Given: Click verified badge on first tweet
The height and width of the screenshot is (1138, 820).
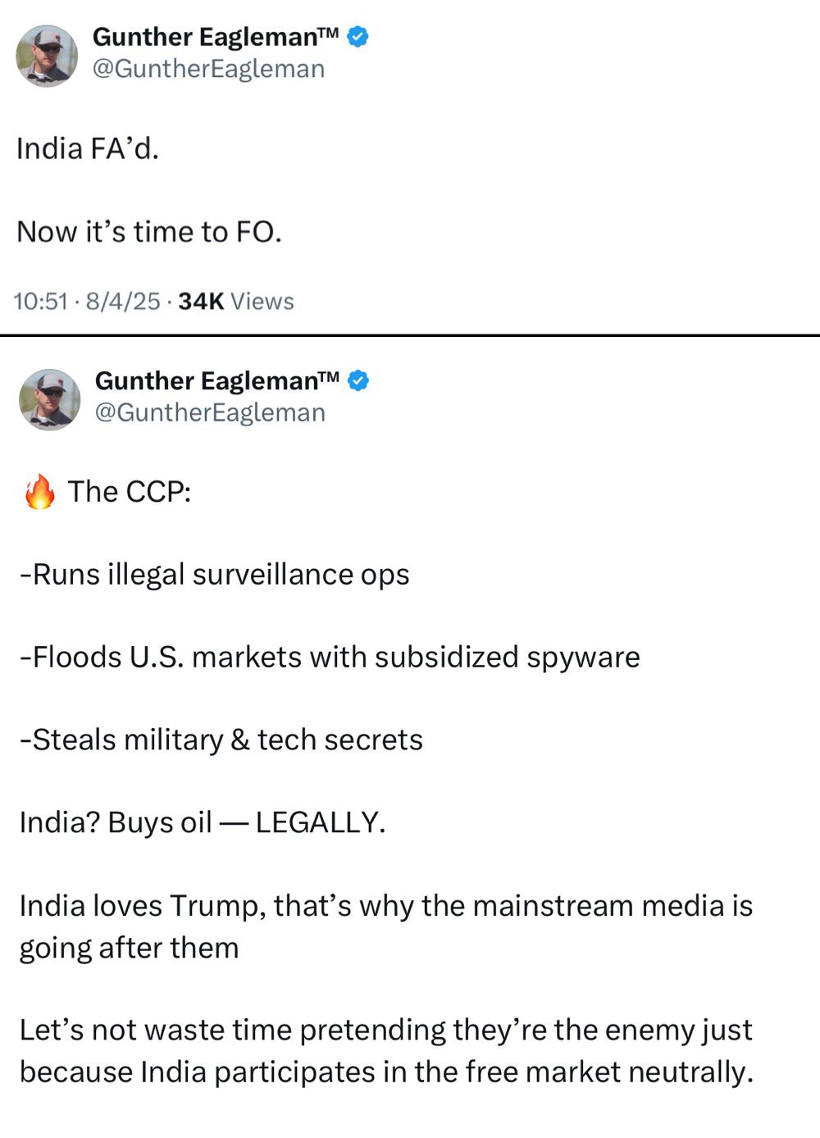Looking at the screenshot, I should [x=358, y=37].
